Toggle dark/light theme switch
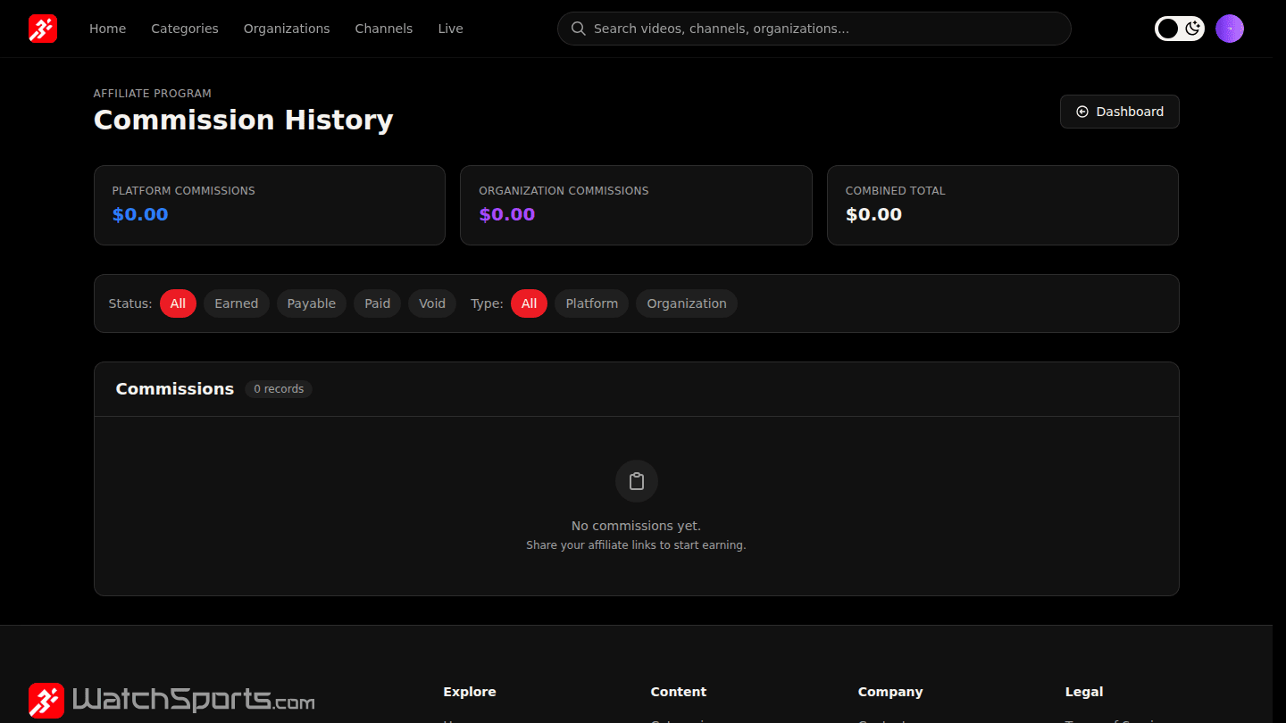 (x=1180, y=29)
